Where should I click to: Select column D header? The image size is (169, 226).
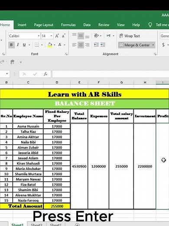[57, 83]
